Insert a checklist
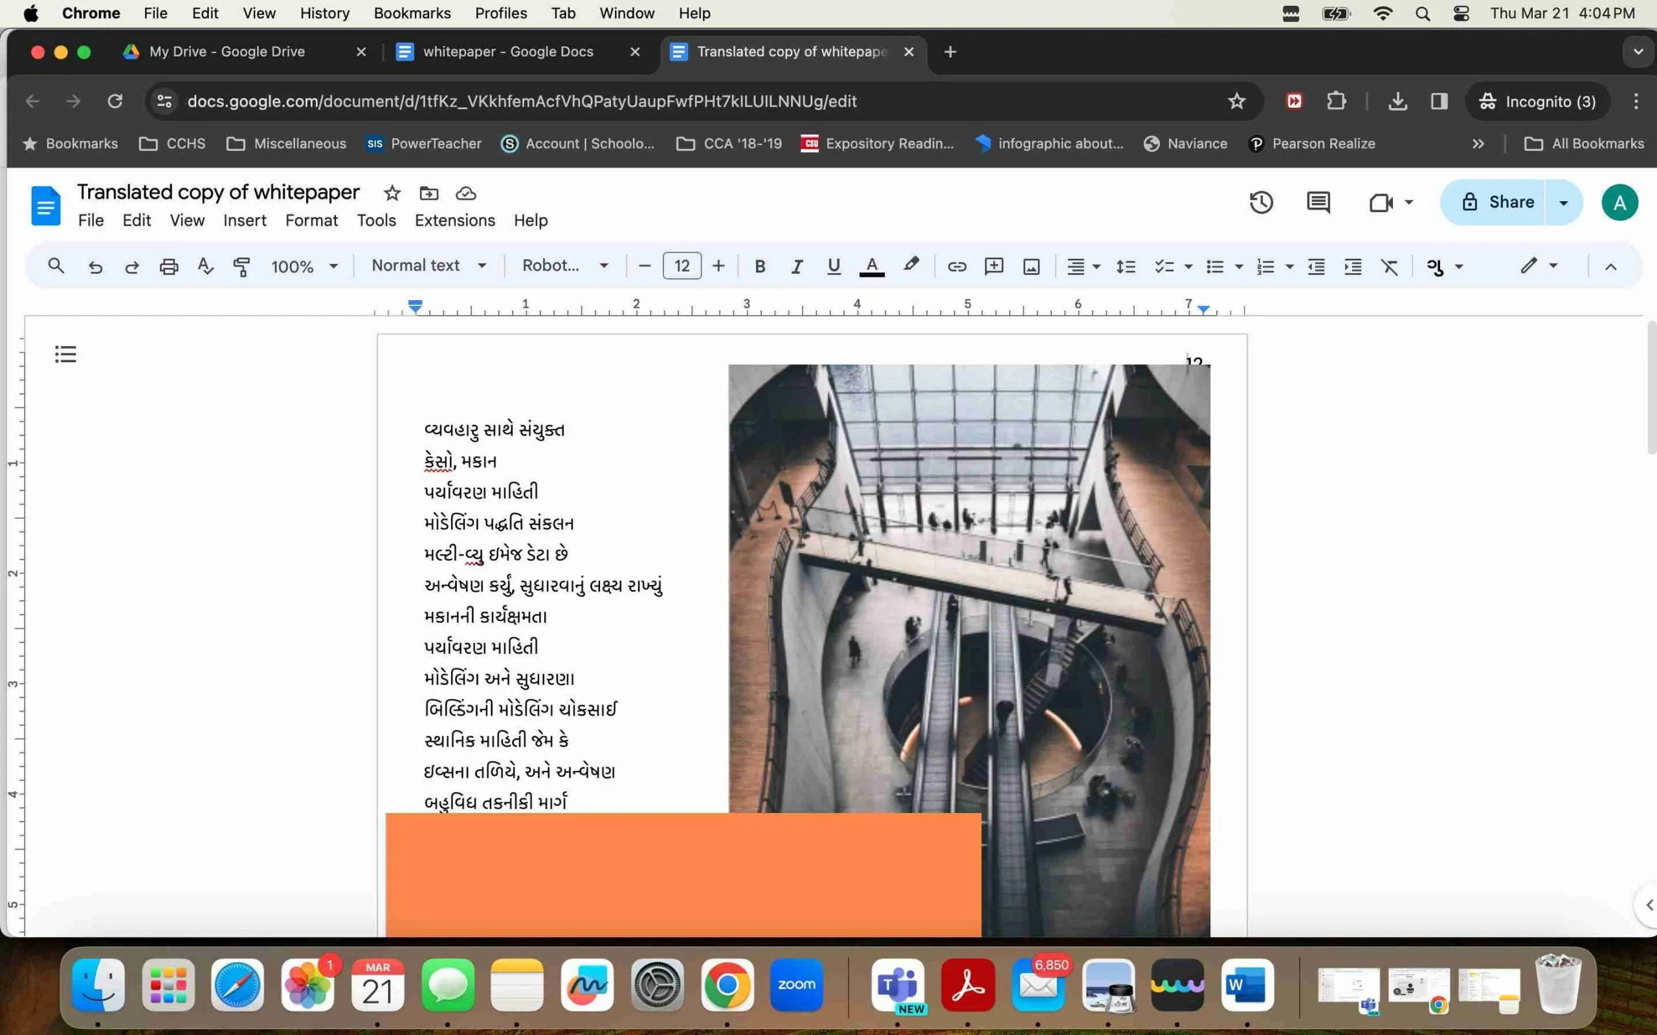This screenshot has width=1657, height=1035. (x=1164, y=267)
